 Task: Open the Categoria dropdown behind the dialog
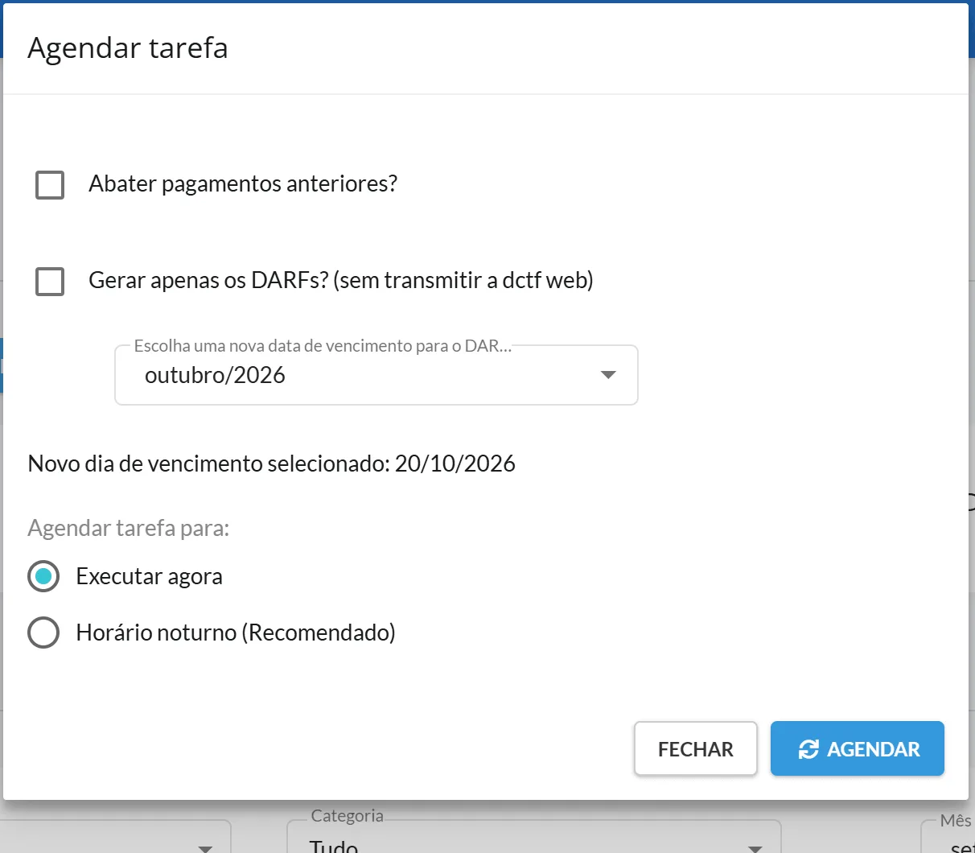[x=534, y=837]
